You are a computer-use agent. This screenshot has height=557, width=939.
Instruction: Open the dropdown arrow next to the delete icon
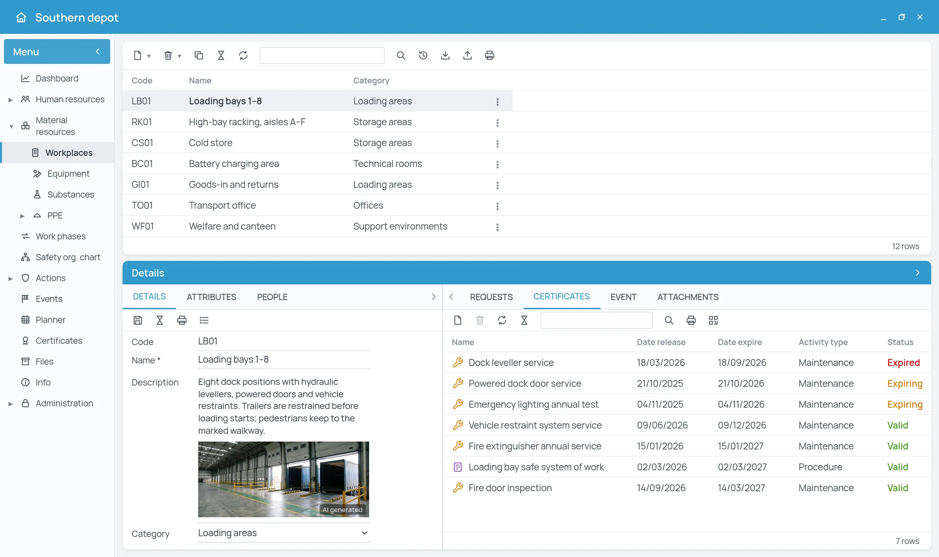coord(180,56)
